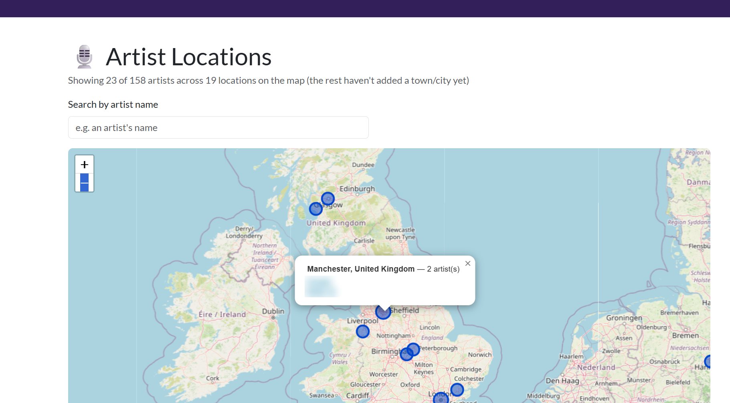Click the 'Artist Locations' page heading
Screen dimensions: 730x403
tap(188, 57)
